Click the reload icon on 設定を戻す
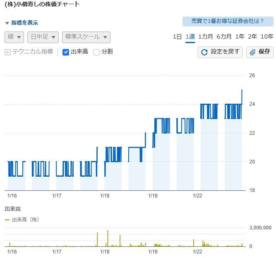 204,52
